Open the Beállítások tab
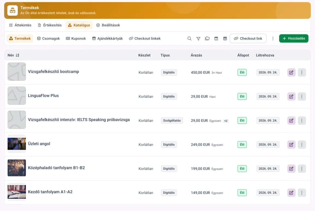This screenshot has width=315, height=211. pyautogui.click(x=108, y=25)
